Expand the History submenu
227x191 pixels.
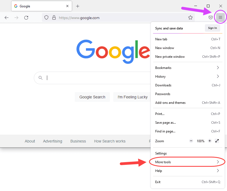tap(187, 76)
